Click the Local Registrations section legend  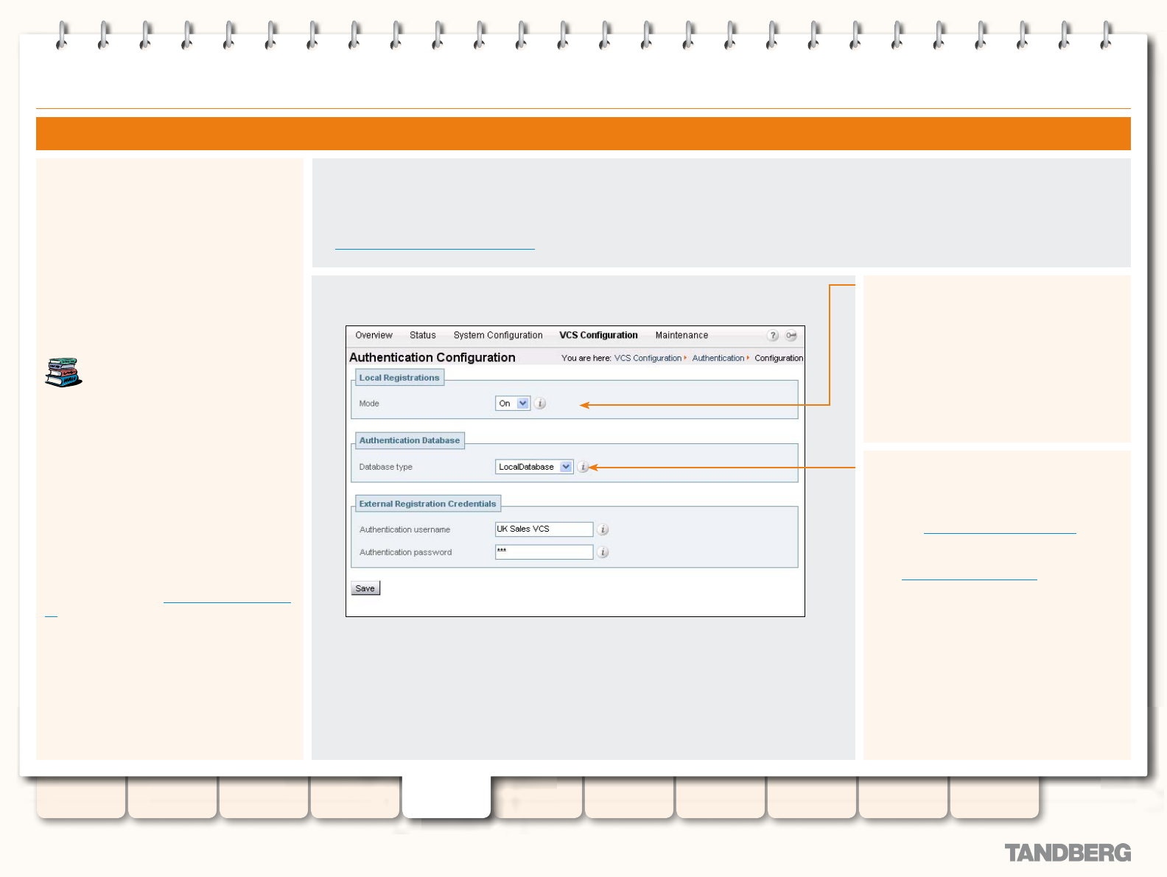coord(399,378)
